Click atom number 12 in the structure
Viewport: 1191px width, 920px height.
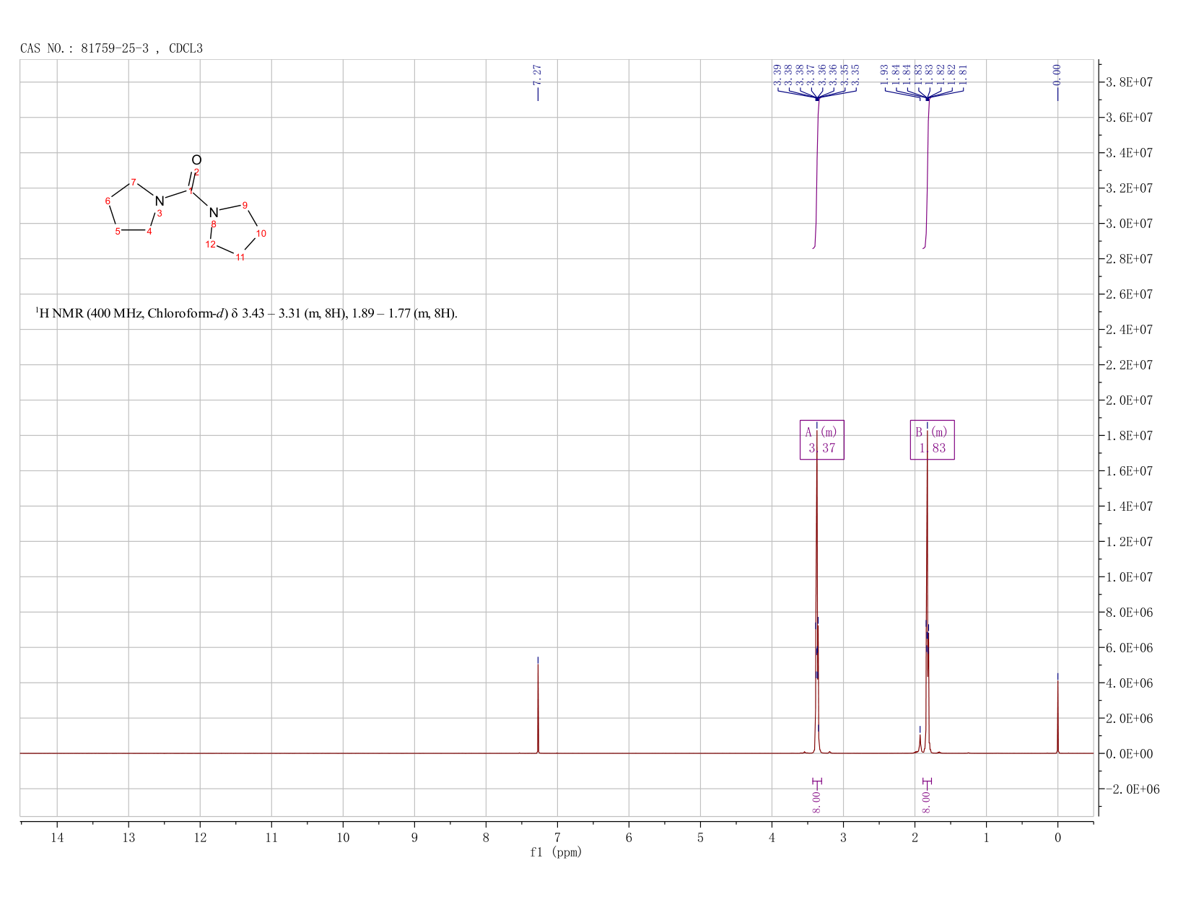pos(211,245)
